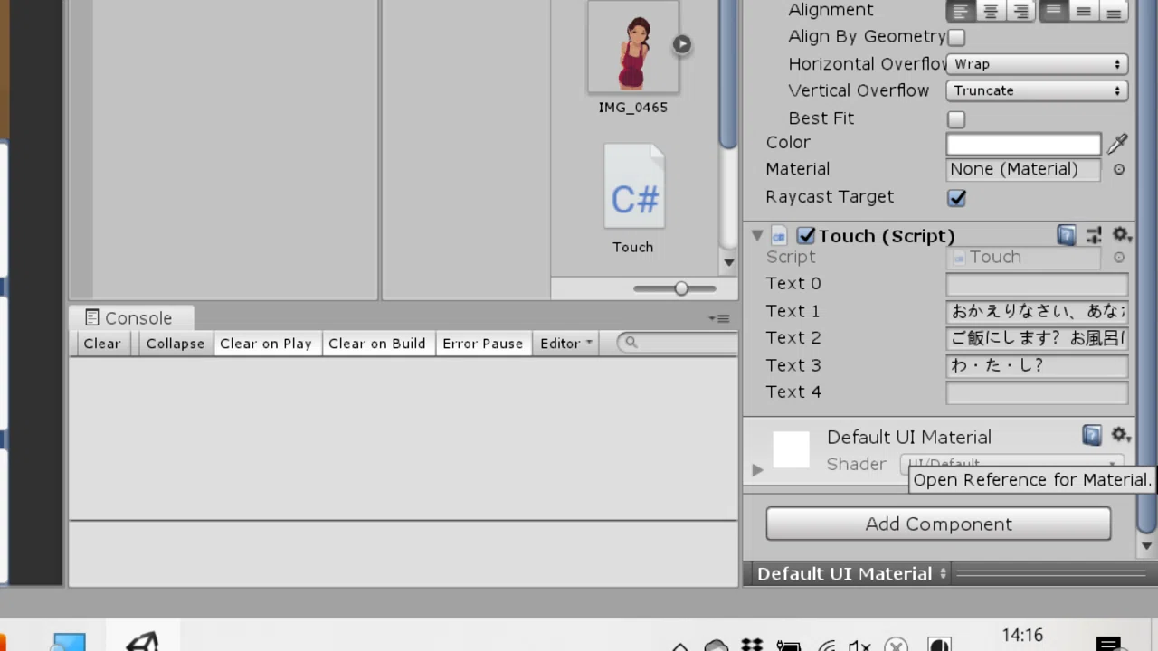Click the None (Material) field
This screenshot has width=1158, height=651.
click(x=1023, y=169)
